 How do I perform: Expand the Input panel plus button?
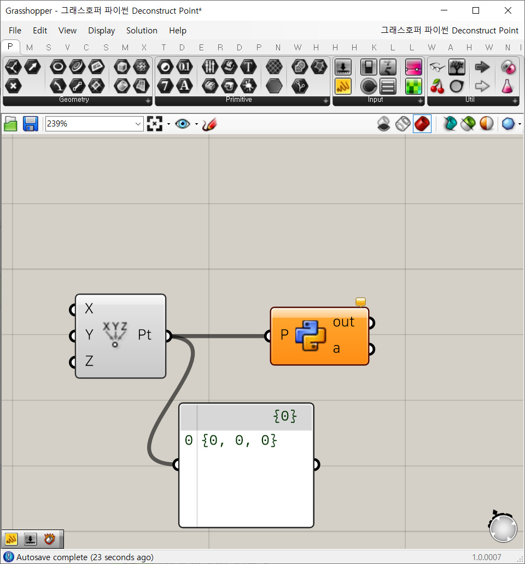tap(421, 101)
